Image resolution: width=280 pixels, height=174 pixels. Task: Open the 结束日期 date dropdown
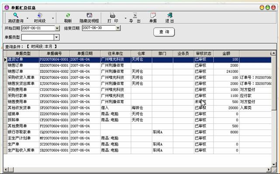tap(118, 28)
